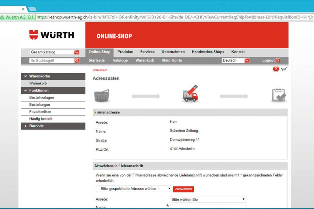The height and width of the screenshot is (209, 314).
Task: Open the Gesamtkatalog dropdown
Action: click(54, 52)
